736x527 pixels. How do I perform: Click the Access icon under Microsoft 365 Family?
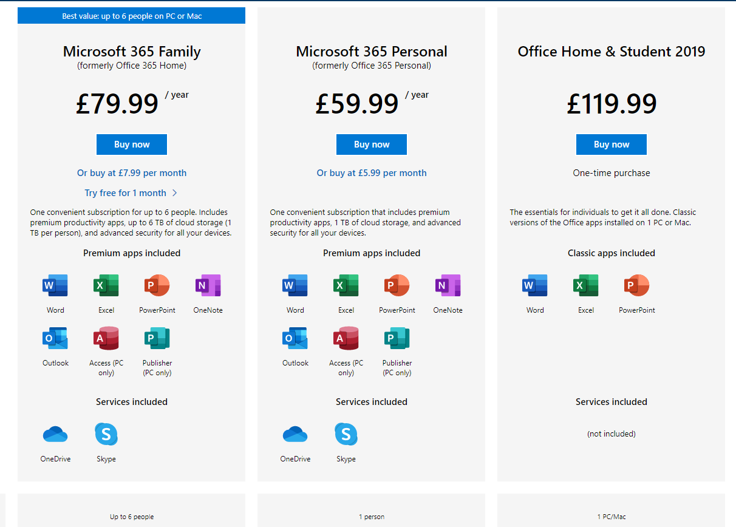(x=106, y=338)
